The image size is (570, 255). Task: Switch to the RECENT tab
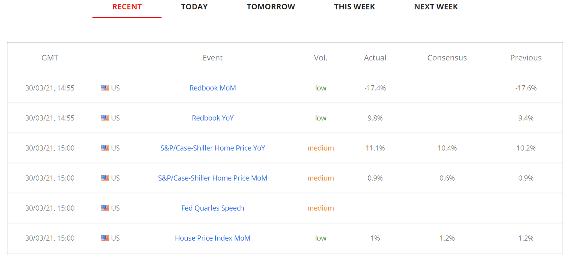(127, 7)
